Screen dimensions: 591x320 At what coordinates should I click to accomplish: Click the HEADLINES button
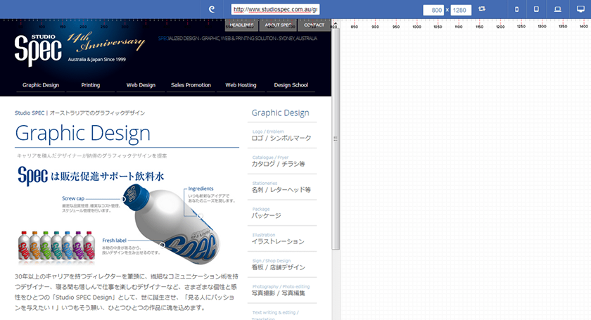point(241,25)
